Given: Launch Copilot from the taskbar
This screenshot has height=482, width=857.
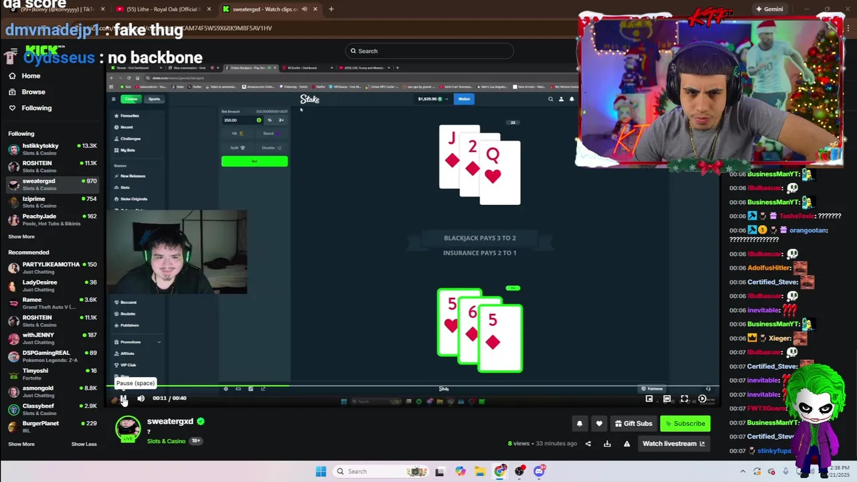Looking at the screenshot, I should 460,471.
